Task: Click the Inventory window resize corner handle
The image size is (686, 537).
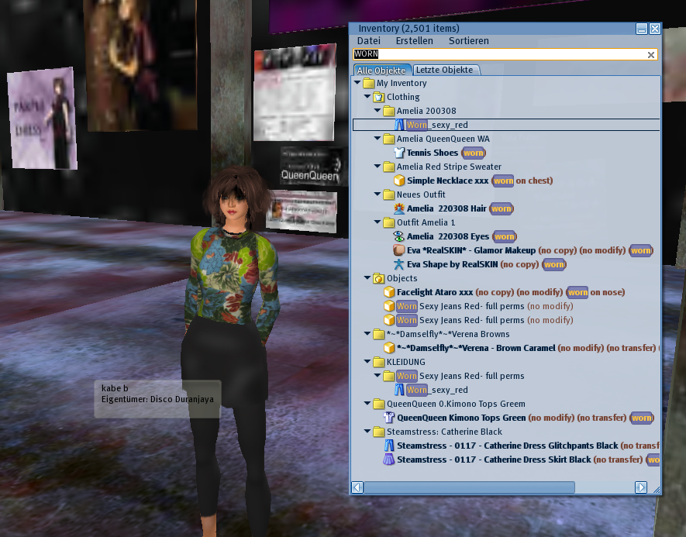Action: [x=657, y=490]
